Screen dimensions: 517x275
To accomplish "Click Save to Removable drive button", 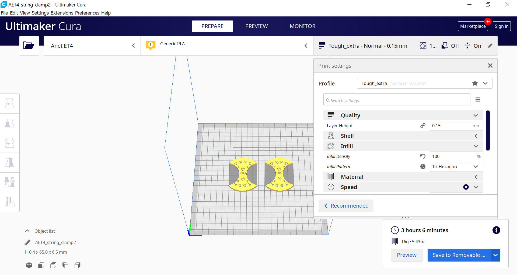I will (x=459, y=255).
